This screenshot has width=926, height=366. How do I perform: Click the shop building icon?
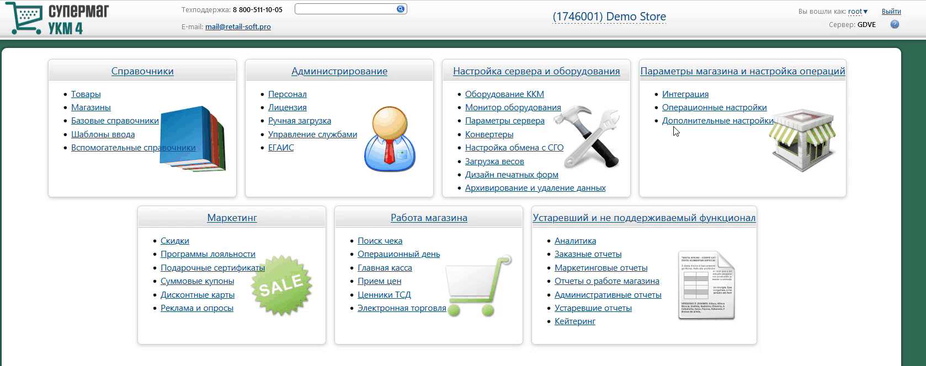[803, 141]
